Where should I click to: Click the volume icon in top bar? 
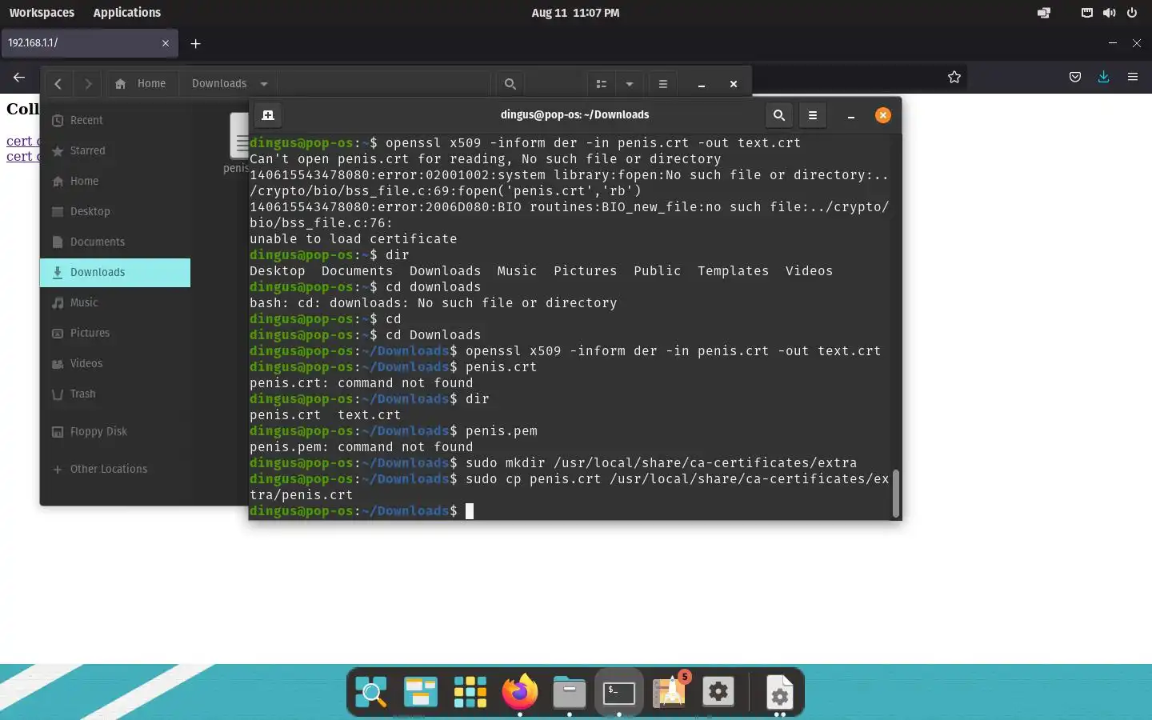click(x=1109, y=13)
